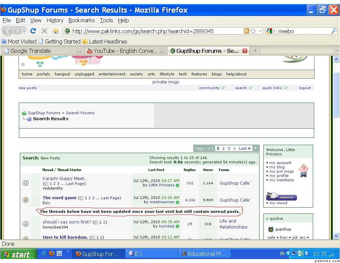
Task: Open the Karachi Guppy Meet thread
Action: pyautogui.click(x=65, y=178)
